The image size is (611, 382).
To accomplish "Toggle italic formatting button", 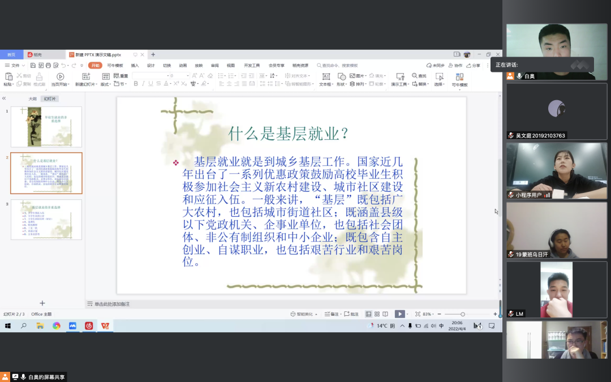I will [144, 84].
